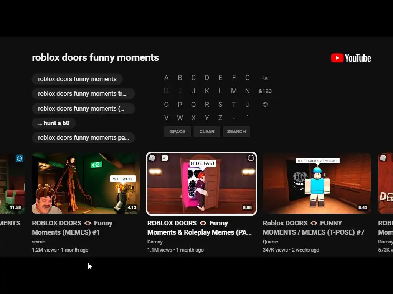Select letter L on the keyboard
Image resolution: width=393 pixels, height=294 pixels.
click(220, 91)
